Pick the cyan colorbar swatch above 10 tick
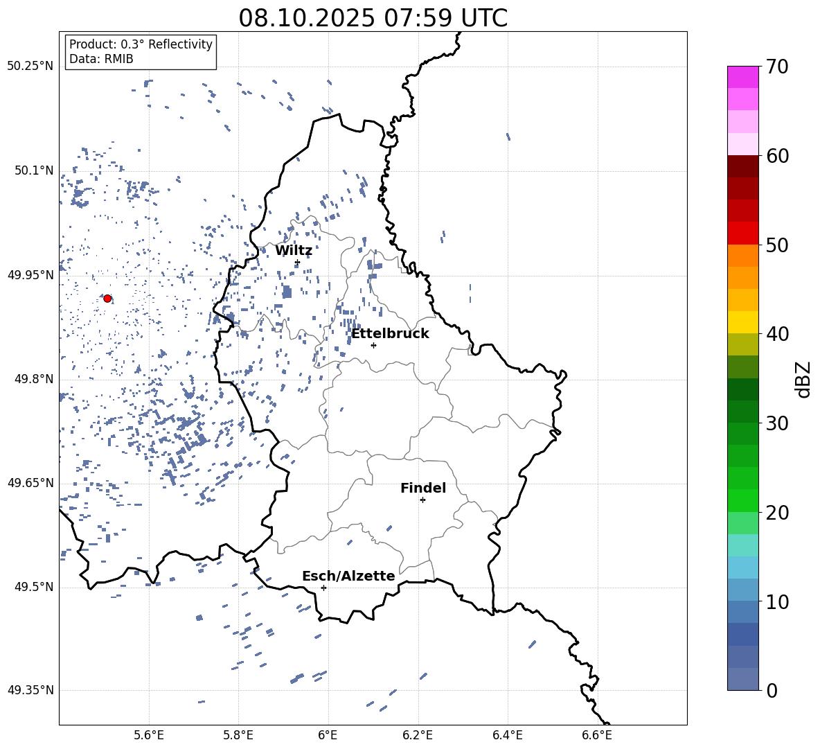This screenshot has width=820, height=749. click(743, 567)
